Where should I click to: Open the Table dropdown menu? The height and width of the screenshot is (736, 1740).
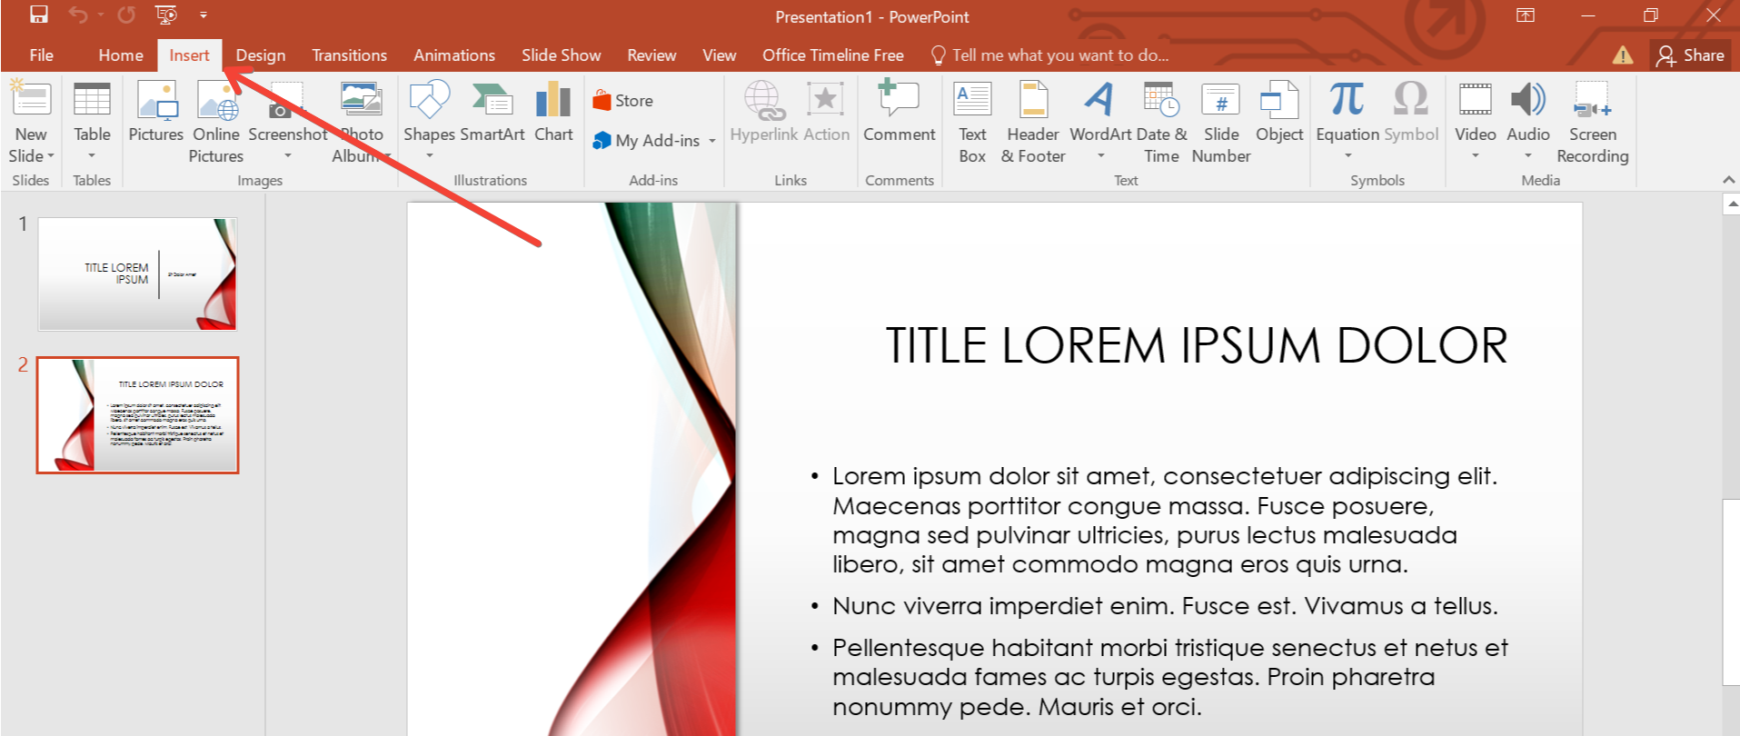(x=92, y=154)
